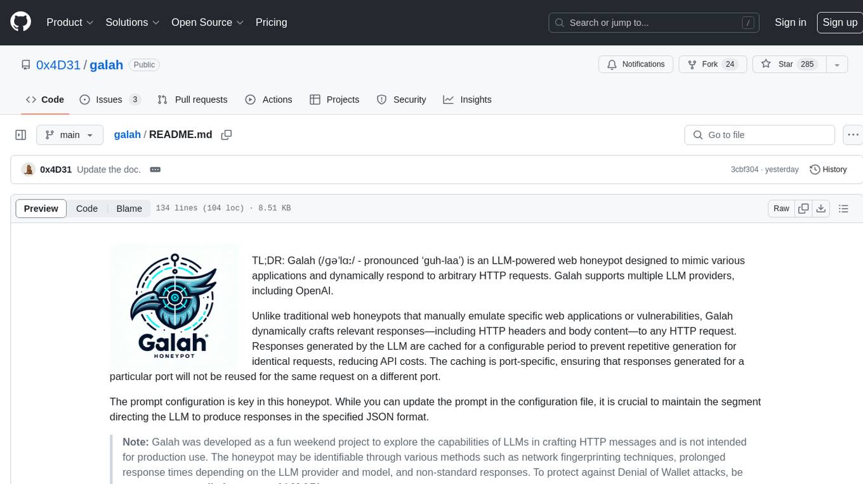The image size is (863, 484).
Task: Expand the Product menu
Action: pos(70,22)
